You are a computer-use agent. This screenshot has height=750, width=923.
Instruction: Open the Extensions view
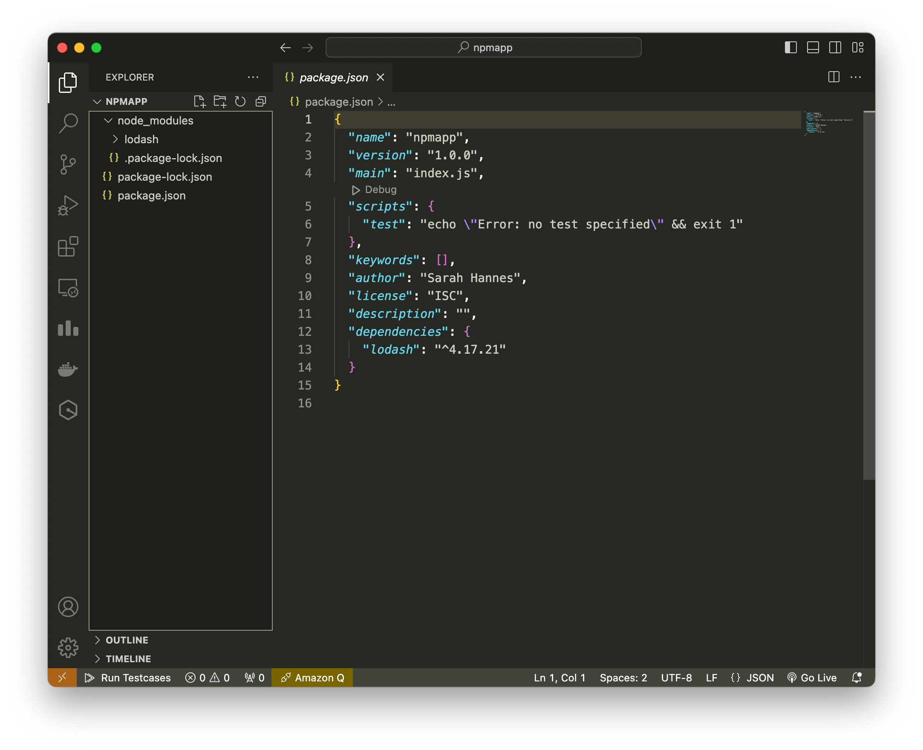click(68, 246)
